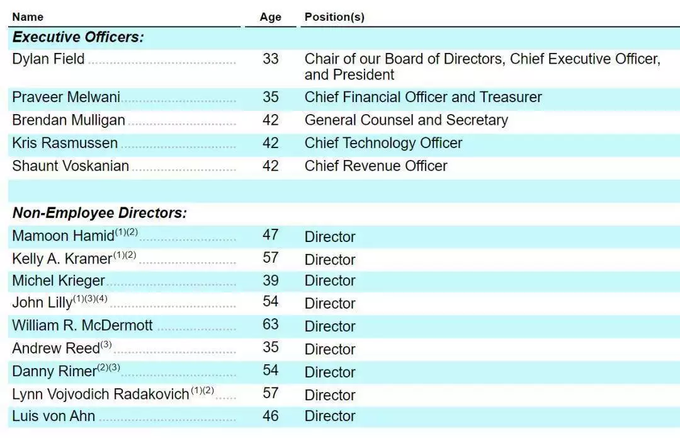
Task: Select Mamoon Hamid's name
Action: [63, 237]
